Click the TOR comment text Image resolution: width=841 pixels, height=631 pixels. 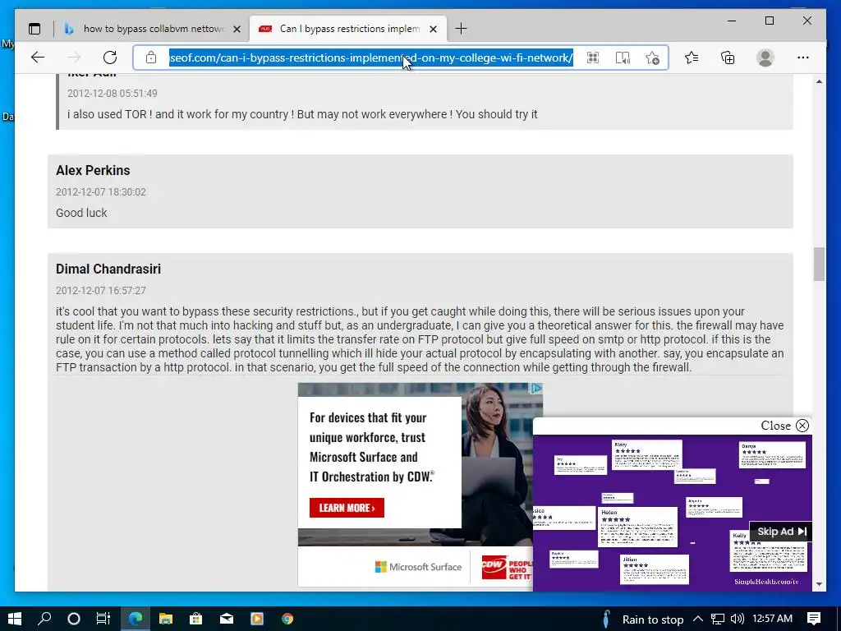point(302,114)
